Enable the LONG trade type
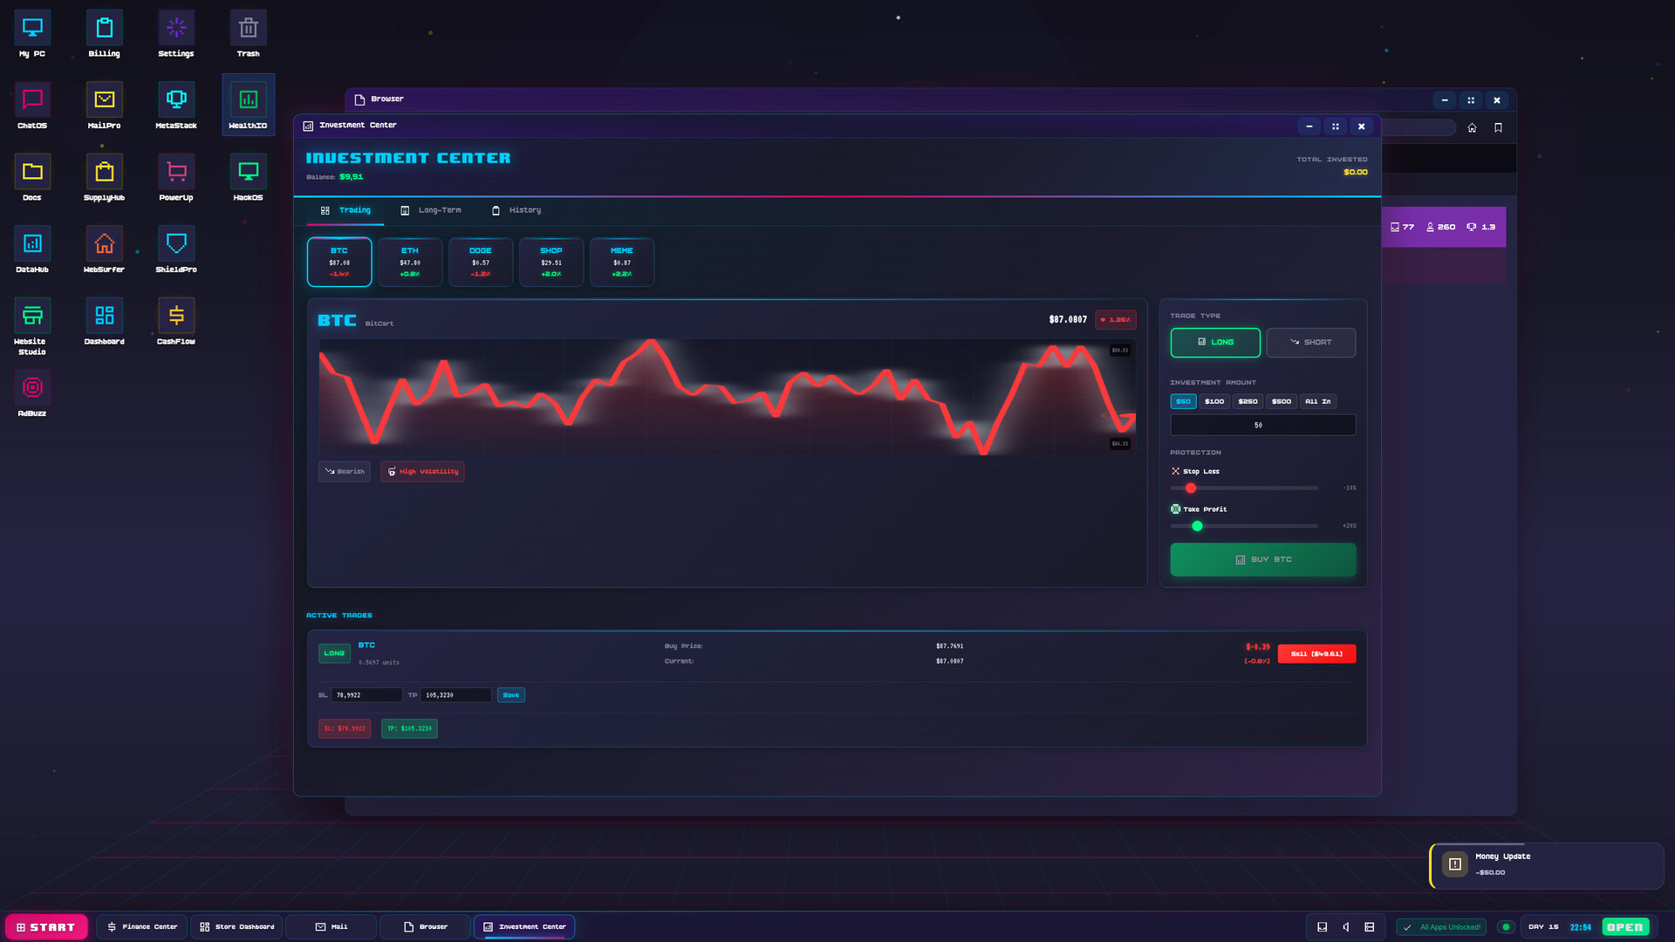The image size is (1675, 942). tap(1214, 342)
